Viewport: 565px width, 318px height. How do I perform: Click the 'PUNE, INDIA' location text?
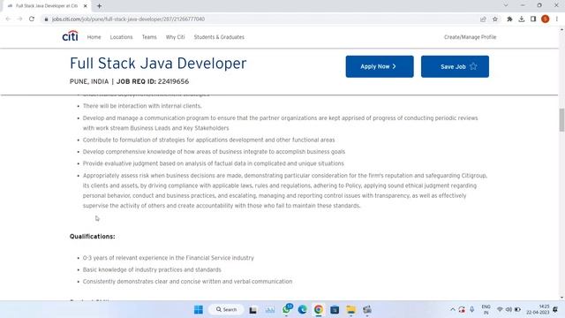(89, 81)
